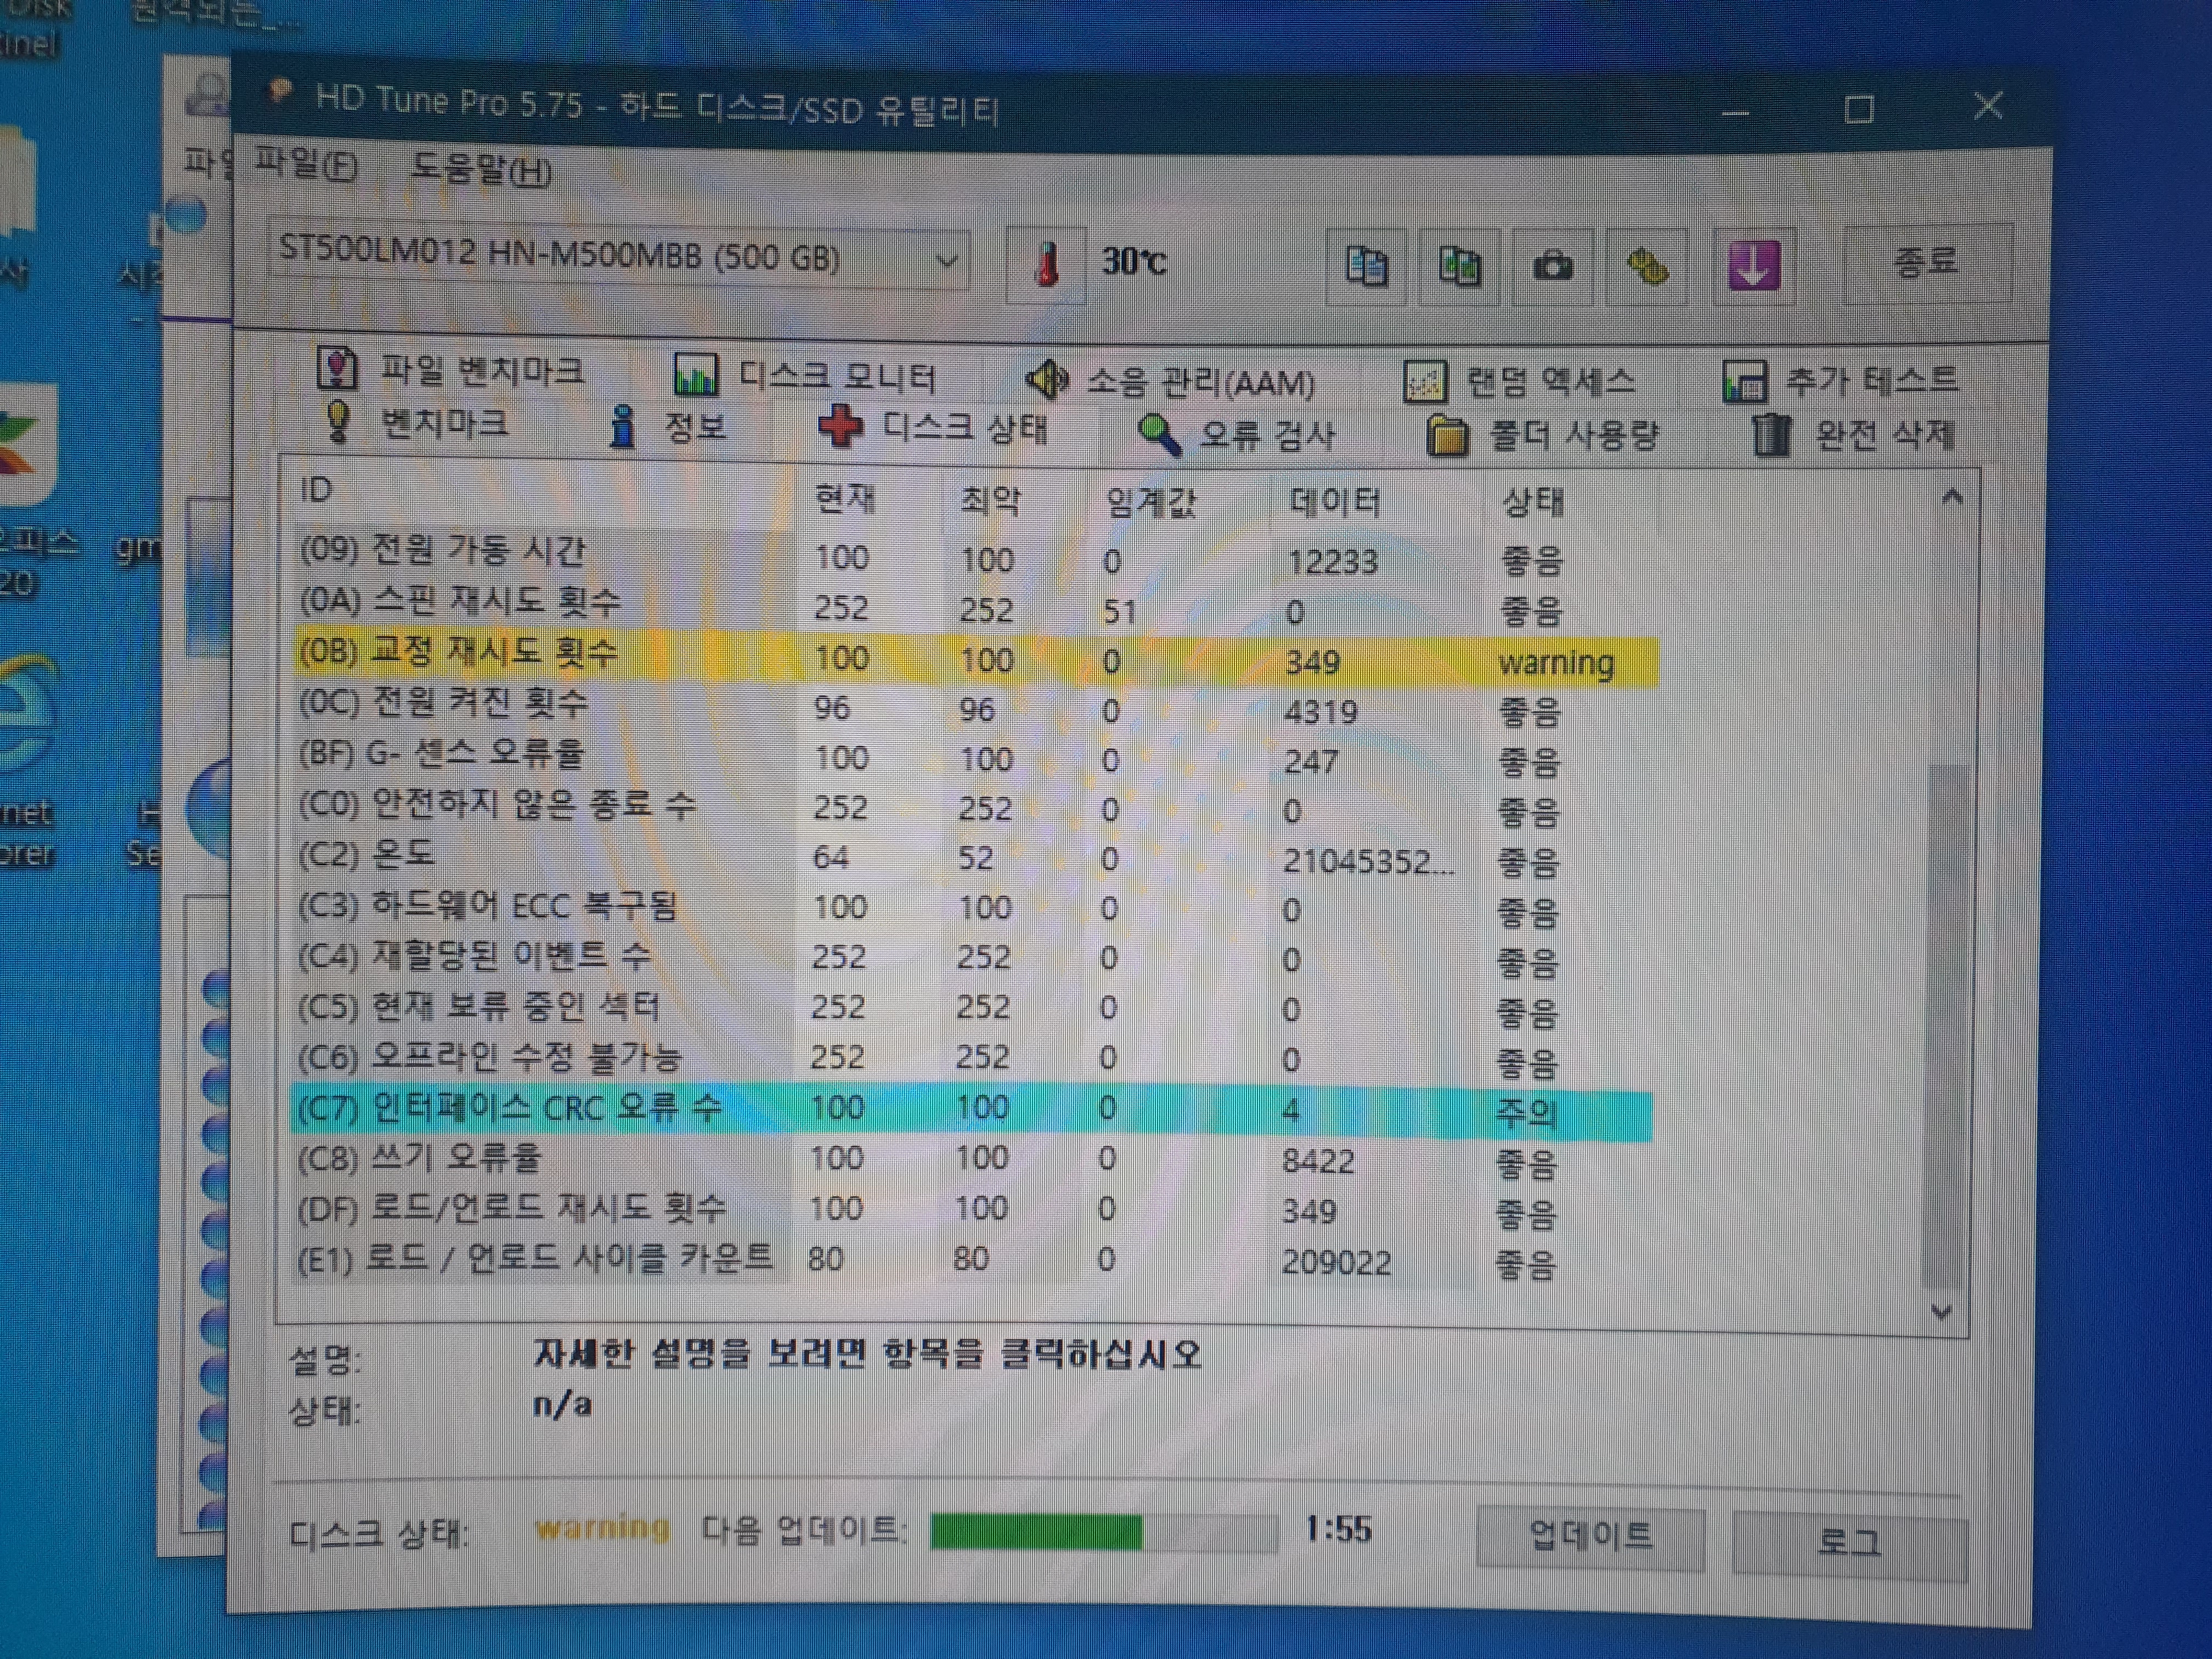Click the data value 4319
This screenshot has height=1659, width=2212.
1321,712
